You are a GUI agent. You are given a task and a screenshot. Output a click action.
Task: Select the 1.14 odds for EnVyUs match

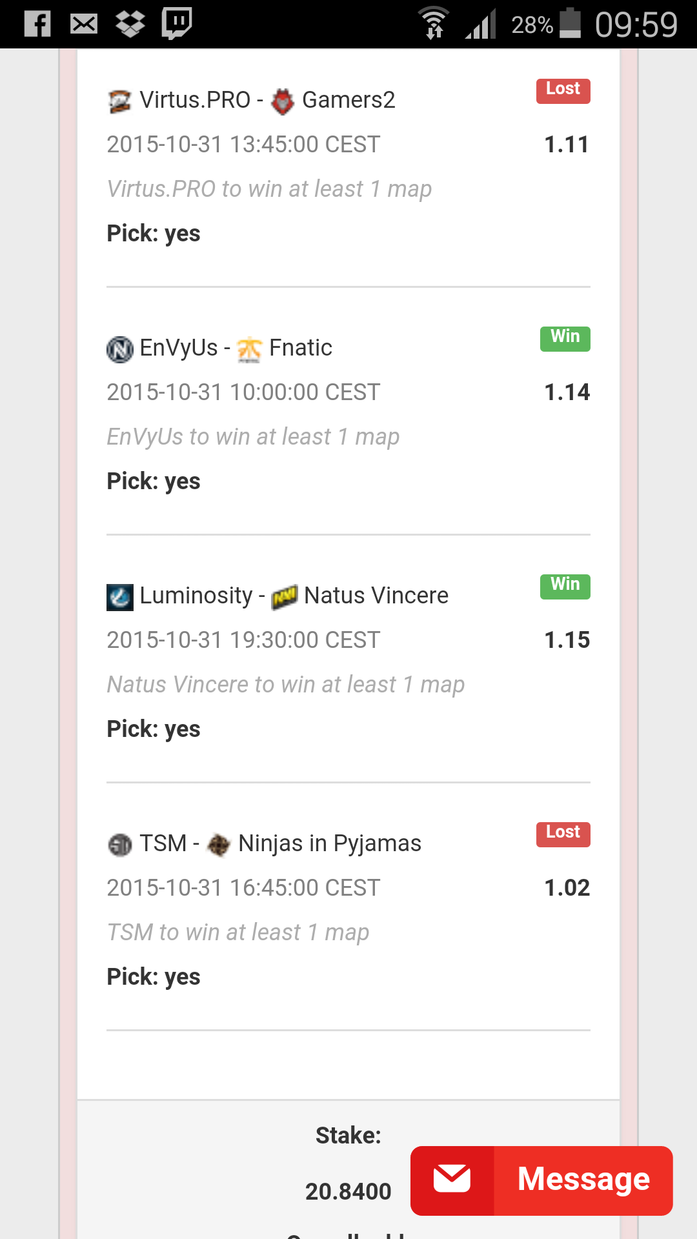(567, 392)
